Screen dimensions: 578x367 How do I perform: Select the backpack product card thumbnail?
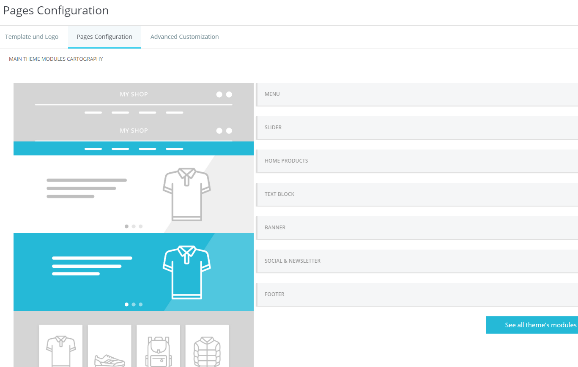(x=158, y=346)
